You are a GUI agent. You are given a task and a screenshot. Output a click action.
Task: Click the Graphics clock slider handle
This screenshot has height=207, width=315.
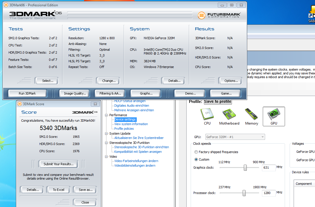[245, 168]
